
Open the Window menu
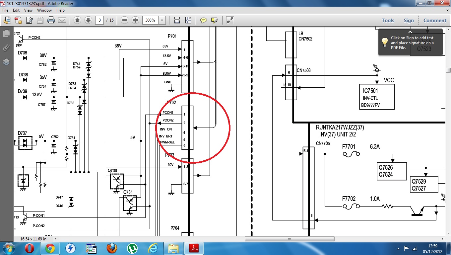coord(44,10)
